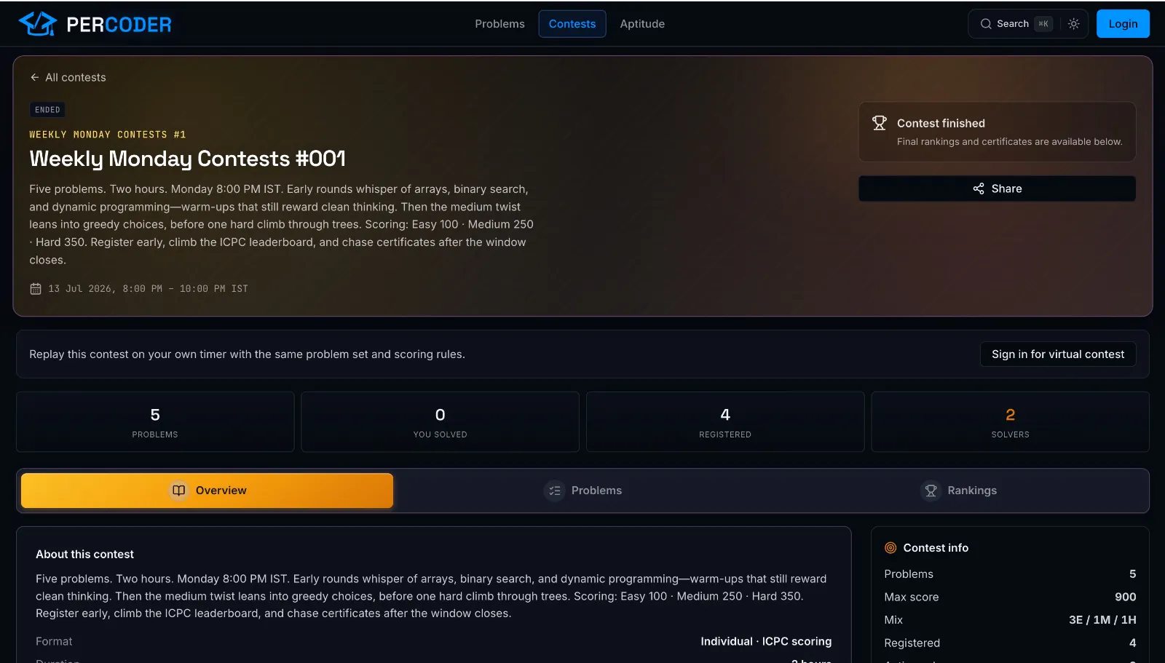The height and width of the screenshot is (663, 1165).
Task: Open the Problems navigation item
Action: (x=499, y=24)
